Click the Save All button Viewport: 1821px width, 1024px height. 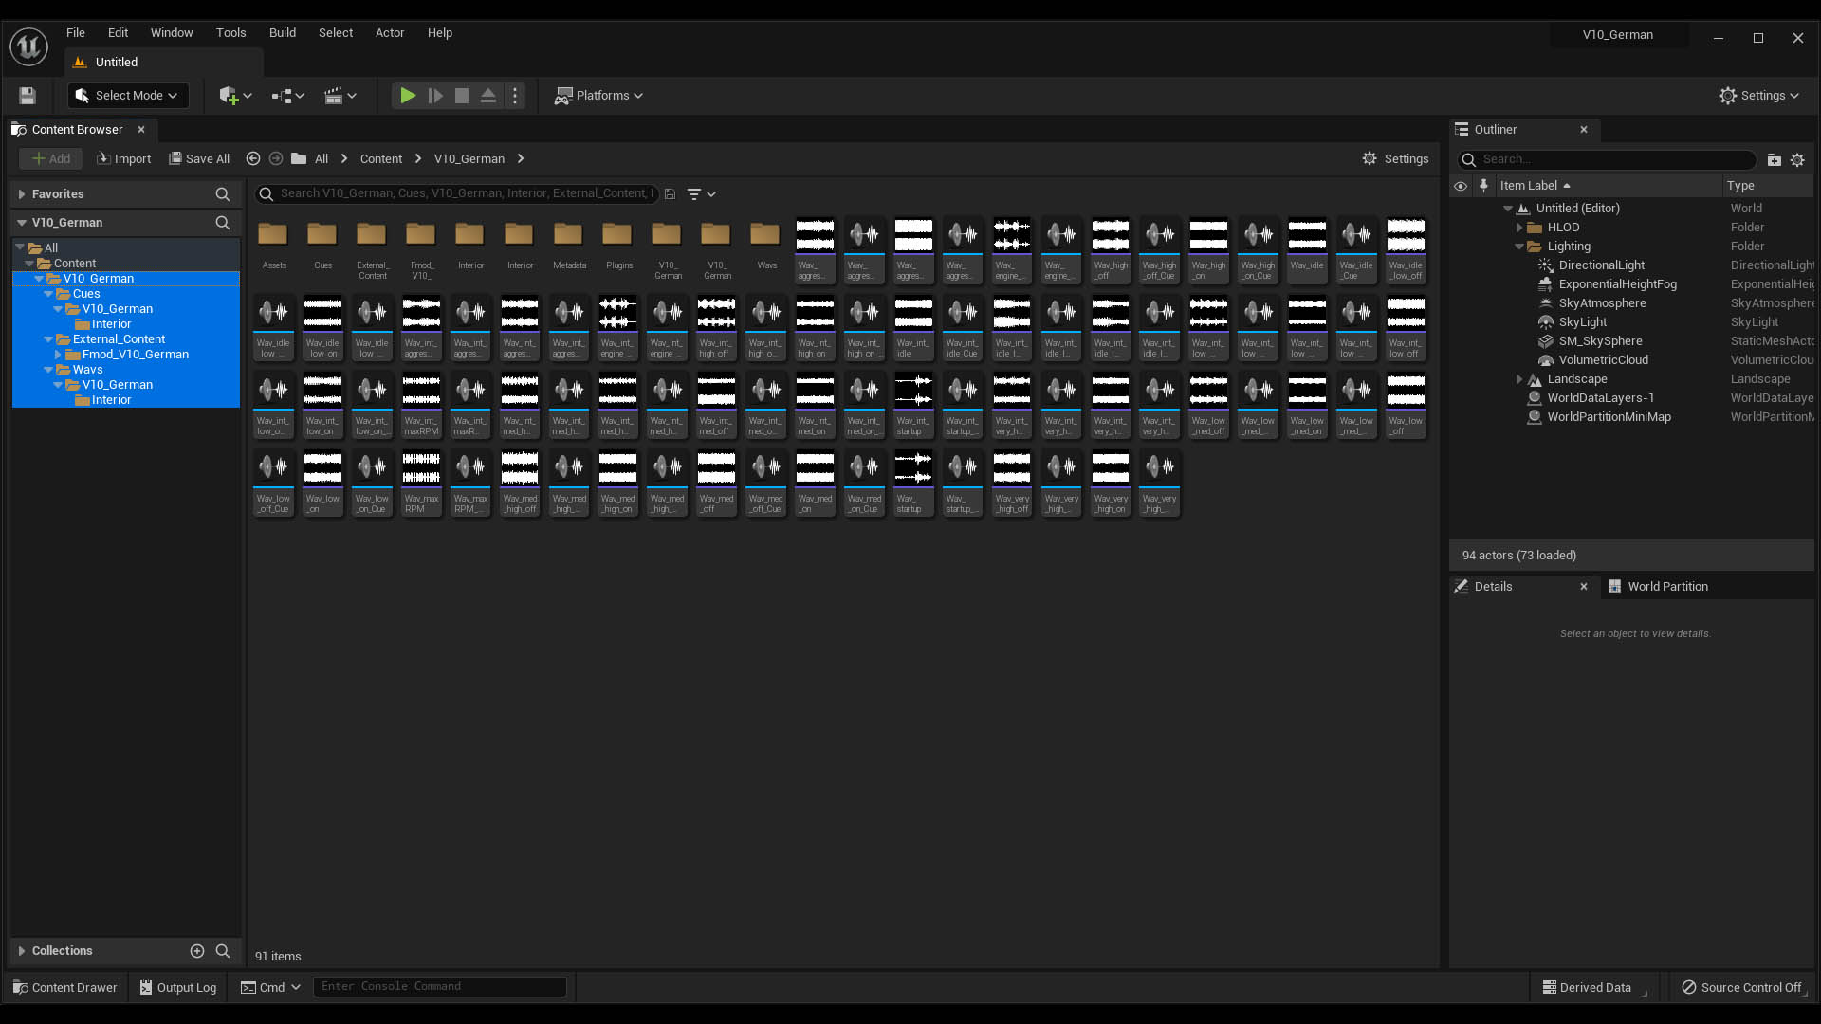(199, 159)
